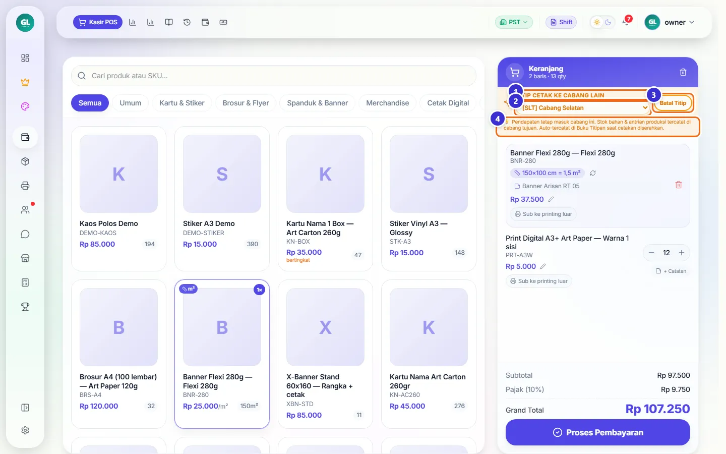
Task: Open the store icon in sidebar
Action: 25,258
